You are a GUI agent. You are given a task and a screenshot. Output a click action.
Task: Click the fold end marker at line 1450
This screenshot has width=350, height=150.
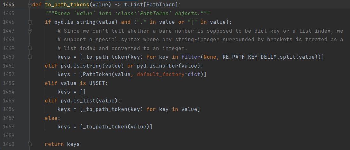pyautogui.click(x=30, y=57)
